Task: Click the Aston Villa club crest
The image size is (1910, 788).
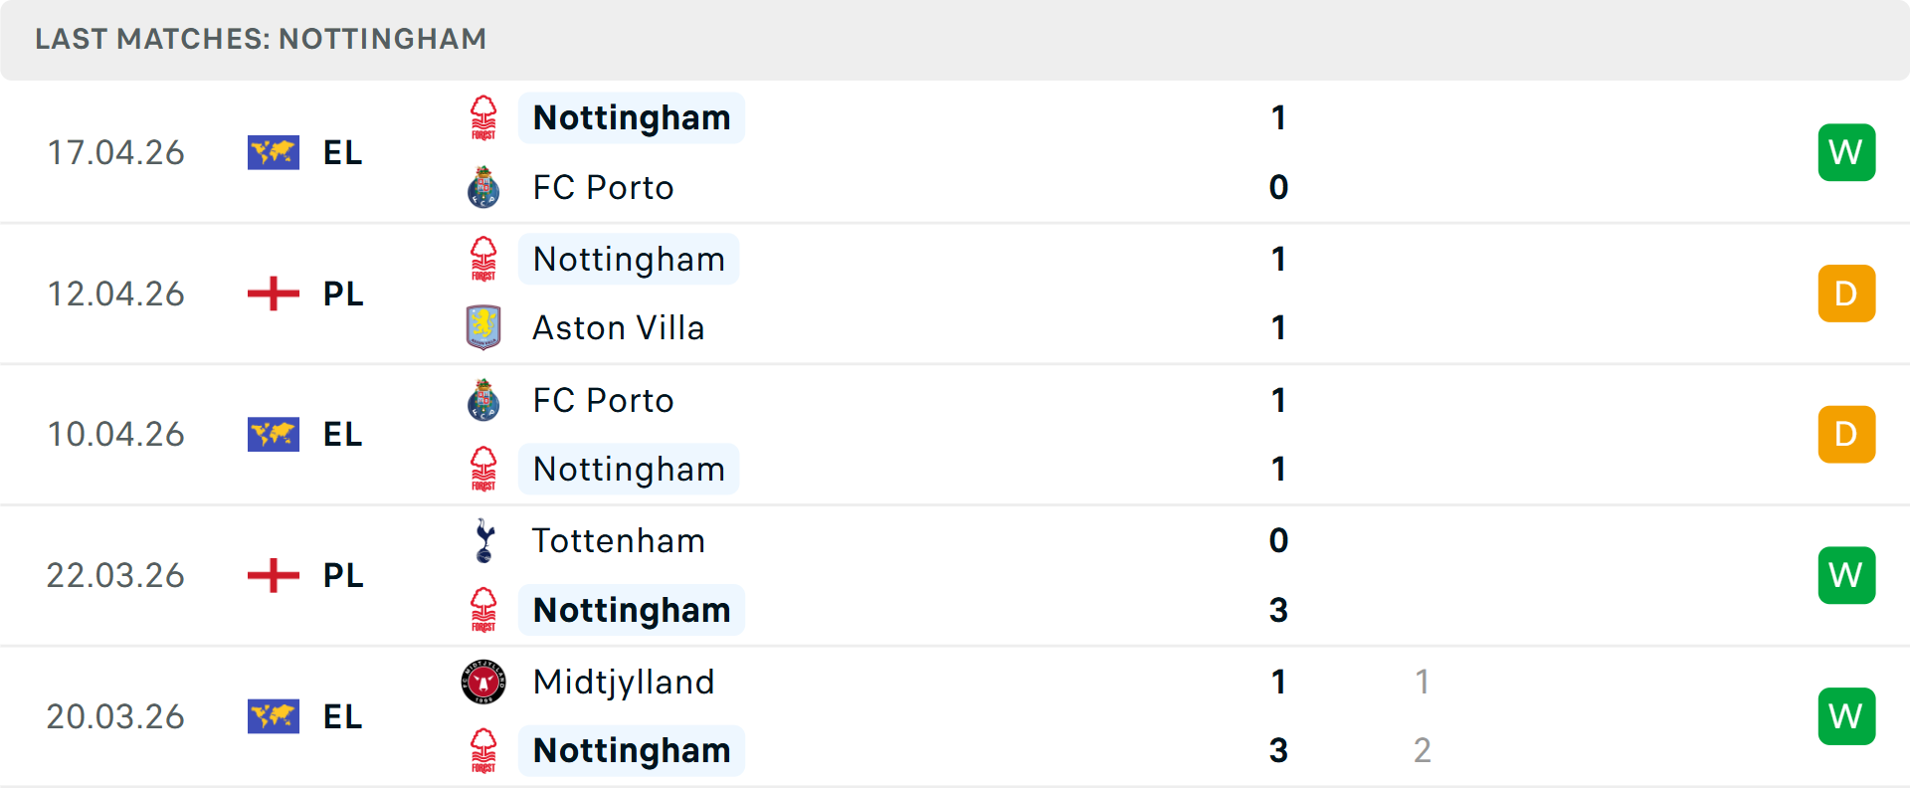Action: [x=483, y=327]
